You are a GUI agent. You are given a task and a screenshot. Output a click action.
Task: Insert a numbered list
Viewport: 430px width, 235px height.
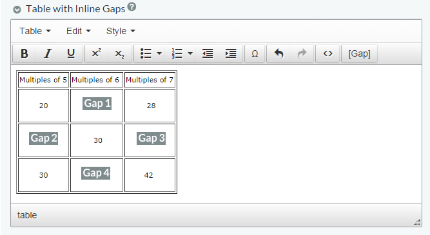pos(177,53)
